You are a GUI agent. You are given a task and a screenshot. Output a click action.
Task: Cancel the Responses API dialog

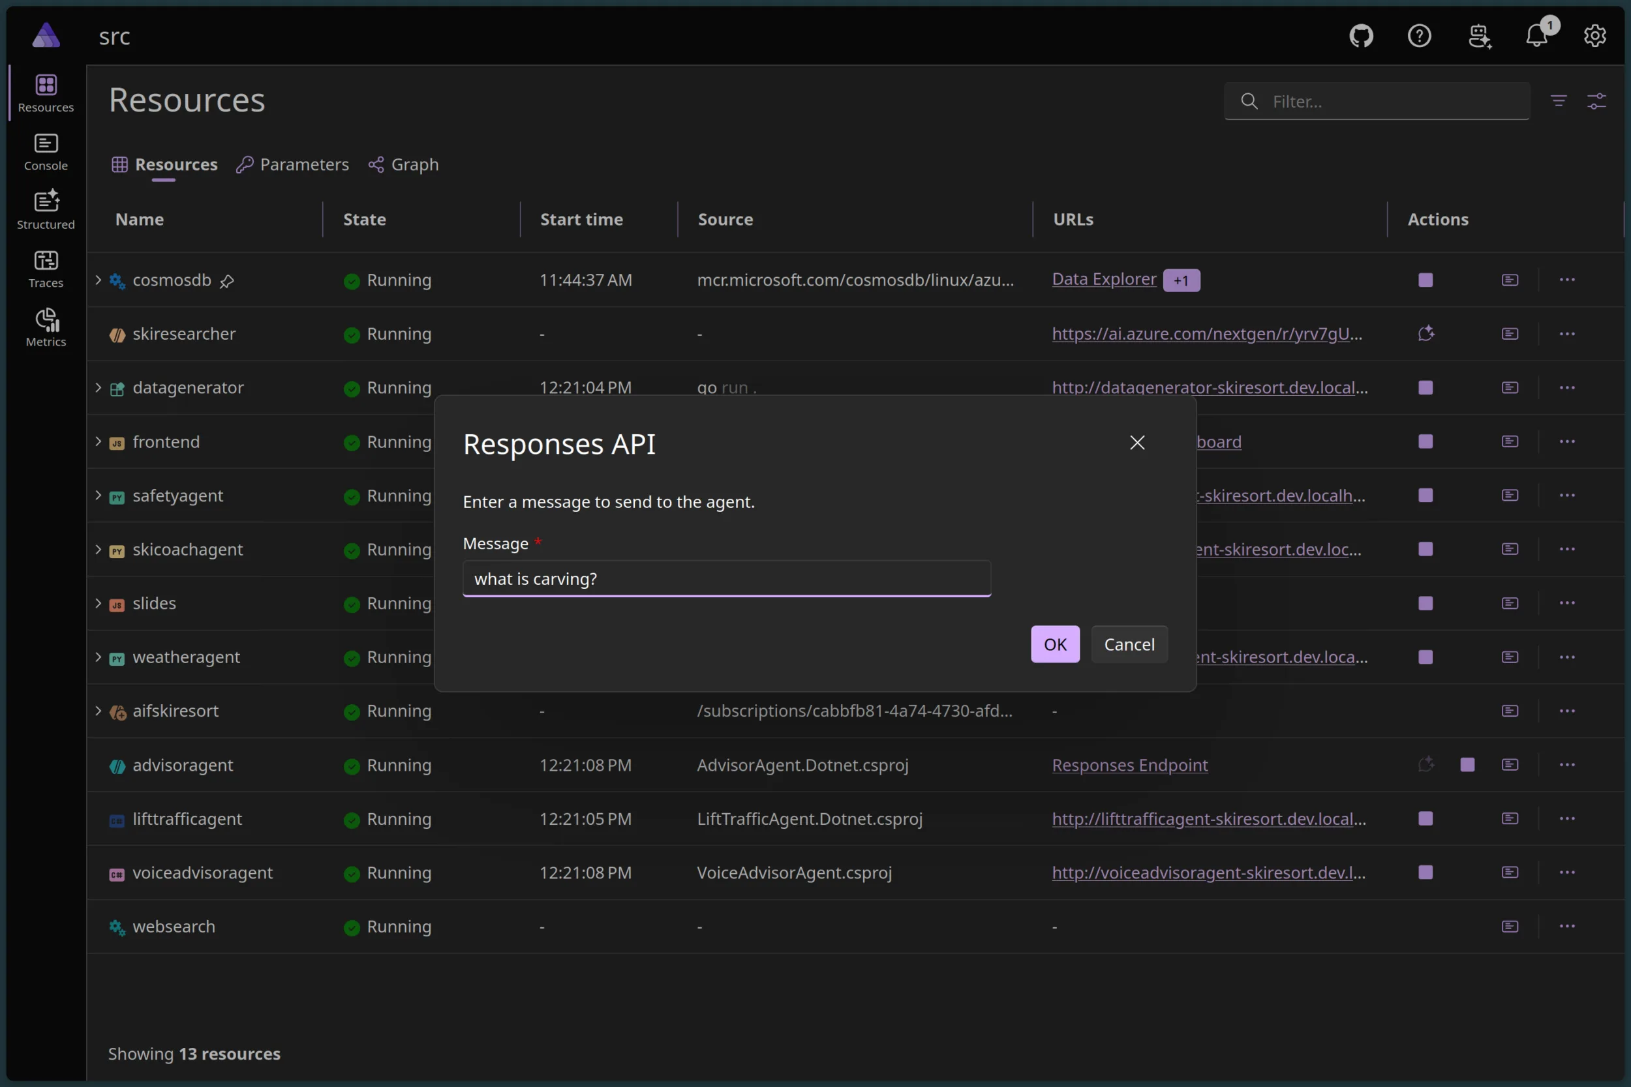[x=1129, y=645]
